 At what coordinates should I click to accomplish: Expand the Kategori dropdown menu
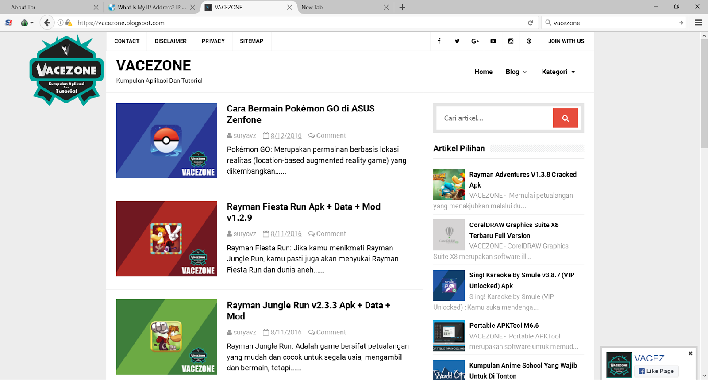pyautogui.click(x=558, y=72)
